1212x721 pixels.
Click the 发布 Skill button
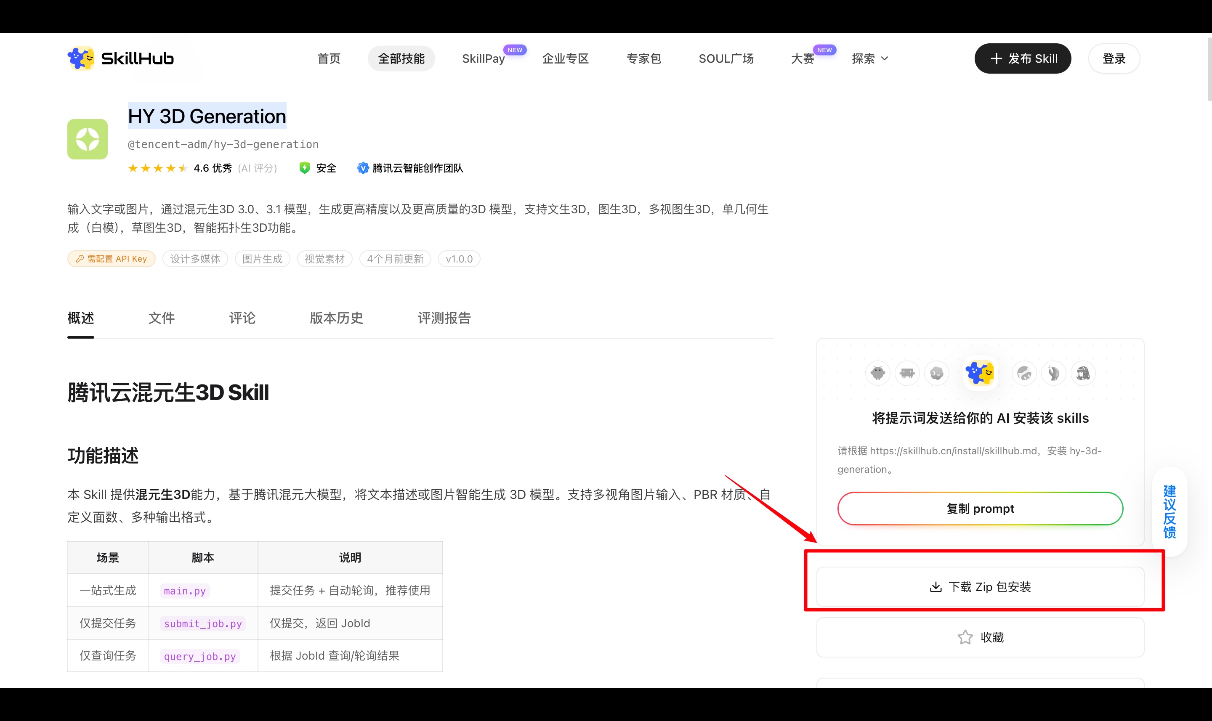tap(1023, 59)
